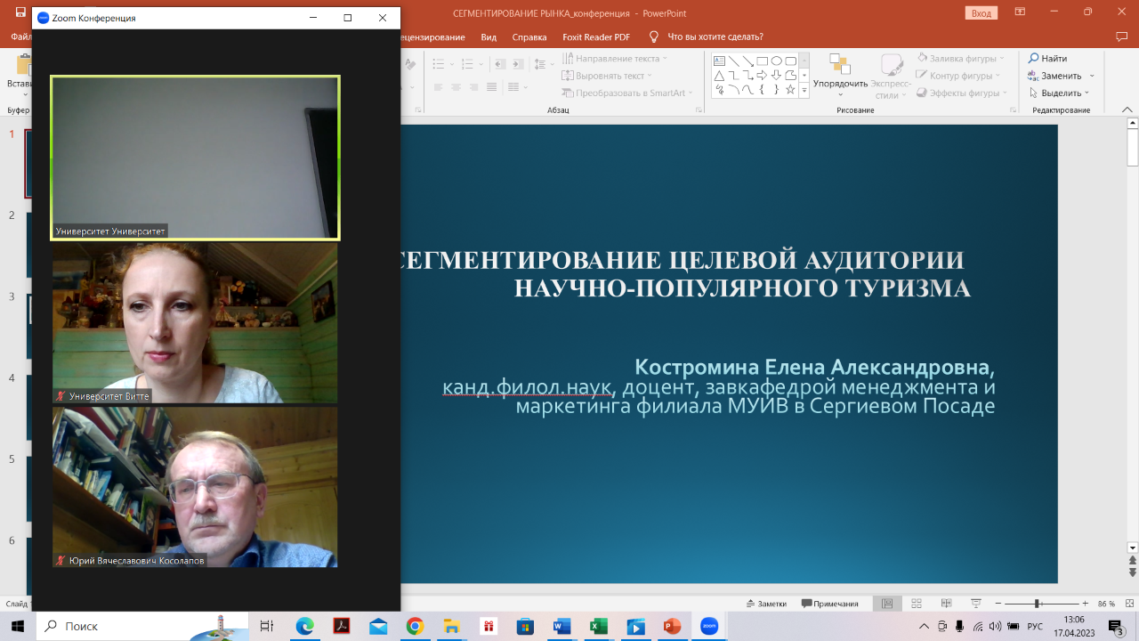Open Эффекты фигуры shape effects dropdown
This screenshot has height=641, width=1139.
tap(961, 93)
